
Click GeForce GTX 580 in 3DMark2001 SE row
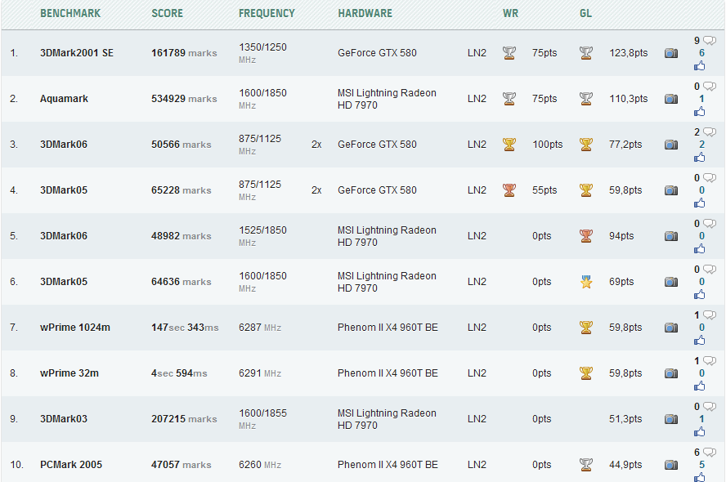coord(378,53)
